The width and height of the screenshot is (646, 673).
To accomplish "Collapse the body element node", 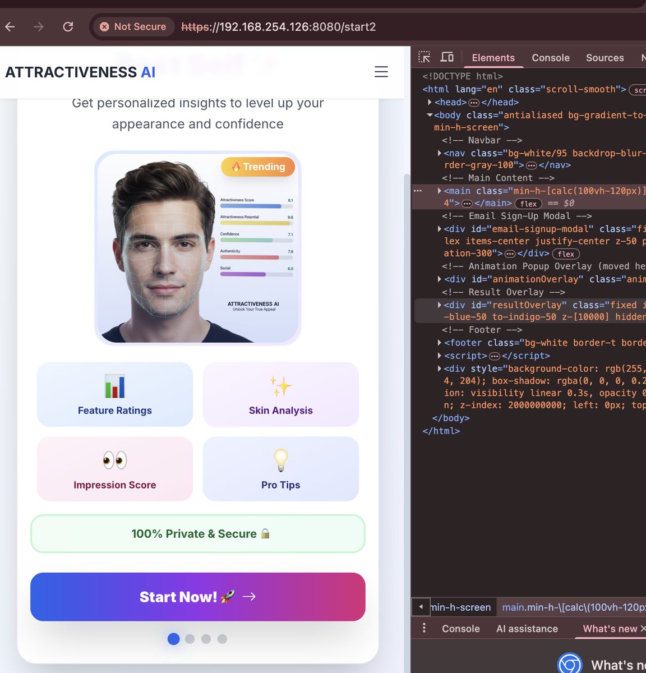I will (430, 115).
